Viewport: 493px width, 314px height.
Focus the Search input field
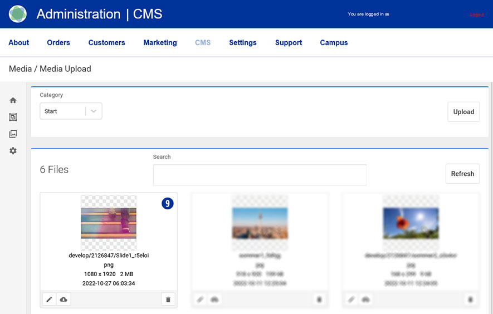[260, 175]
